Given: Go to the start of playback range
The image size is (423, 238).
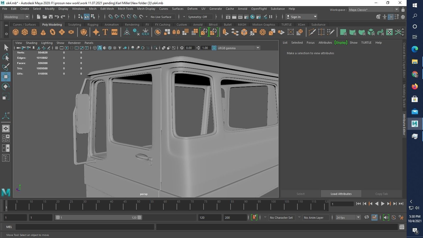Looking at the screenshot, I should tap(358, 204).
